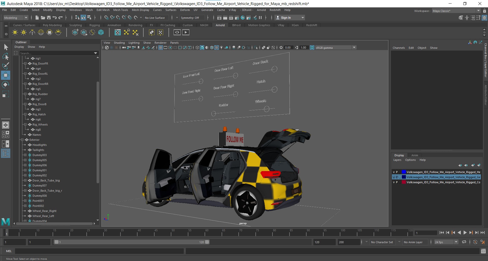Screen dimensions: 488x261
Task: Pick the Paint selection tool
Action: pos(6,66)
